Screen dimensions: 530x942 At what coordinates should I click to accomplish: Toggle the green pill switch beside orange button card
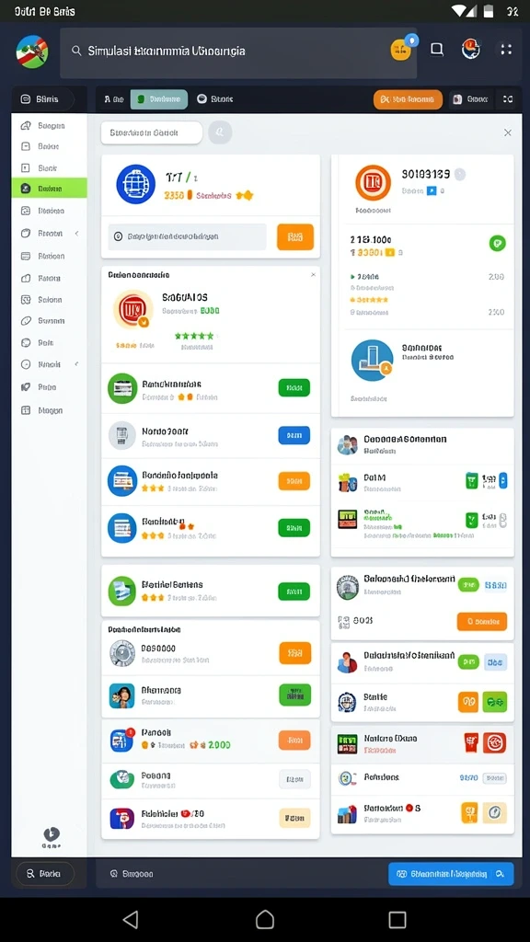(x=468, y=584)
